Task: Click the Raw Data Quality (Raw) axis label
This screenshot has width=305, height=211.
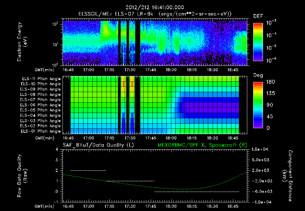Action: [22, 176]
